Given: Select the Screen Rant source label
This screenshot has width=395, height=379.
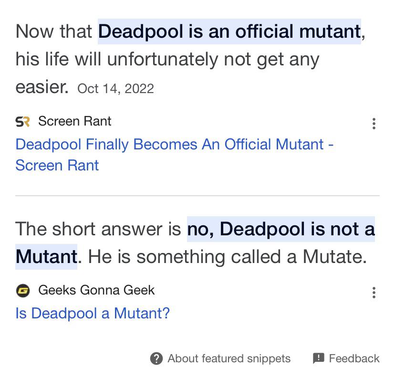Looking at the screenshot, I should click(74, 121).
